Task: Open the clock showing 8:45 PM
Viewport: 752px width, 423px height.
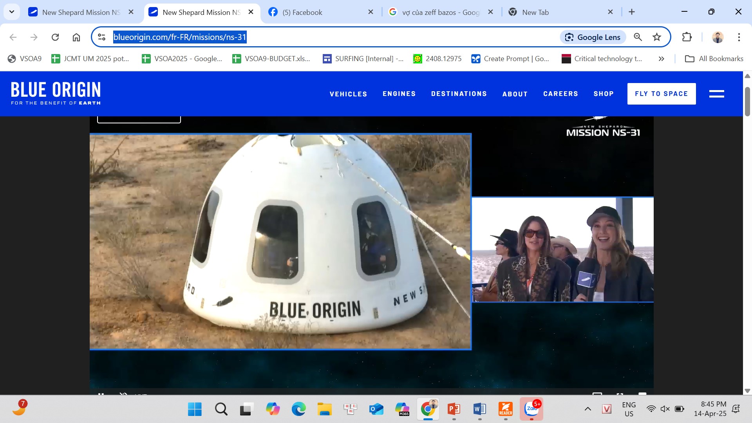Action: point(710,409)
